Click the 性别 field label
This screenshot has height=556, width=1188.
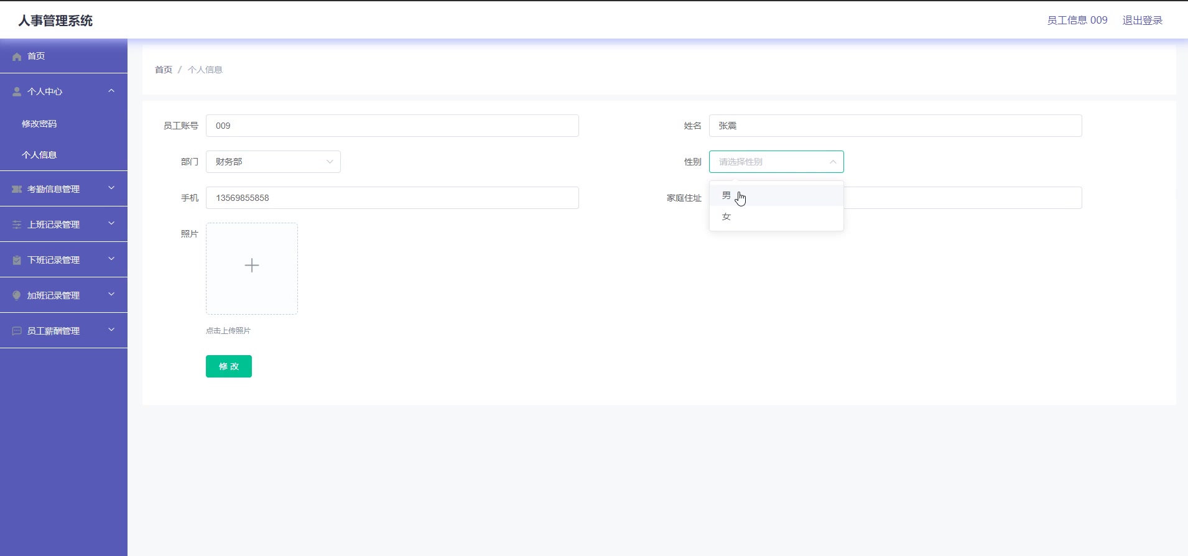[693, 162]
